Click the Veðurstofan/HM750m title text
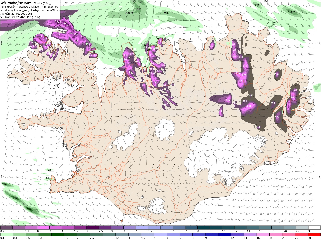Image resolution: width=321 pixels, height=240 pixels. pos(16,3)
